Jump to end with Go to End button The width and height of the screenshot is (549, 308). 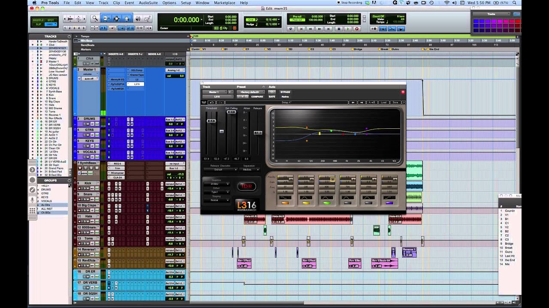pos(329,29)
